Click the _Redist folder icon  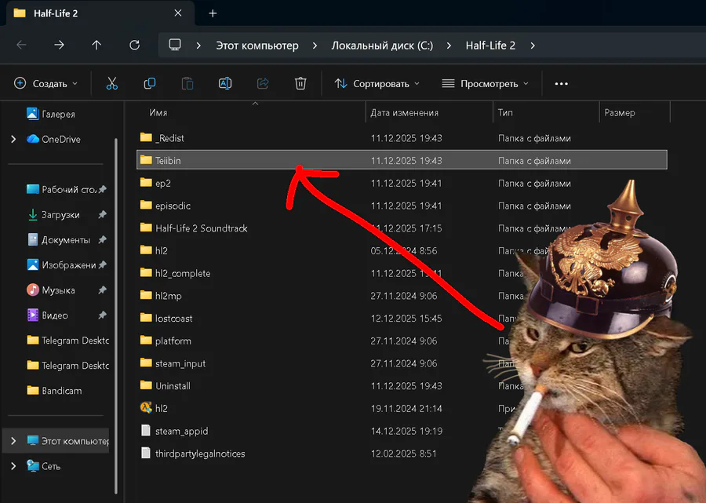pyautogui.click(x=146, y=137)
